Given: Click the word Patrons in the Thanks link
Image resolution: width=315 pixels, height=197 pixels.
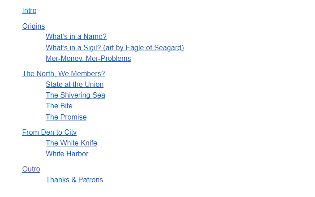Looking at the screenshot, I should pyautogui.click(x=91, y=180).
